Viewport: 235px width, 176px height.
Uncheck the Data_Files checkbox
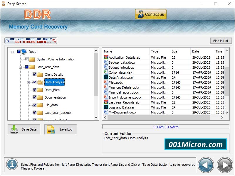tap(34, 90)
